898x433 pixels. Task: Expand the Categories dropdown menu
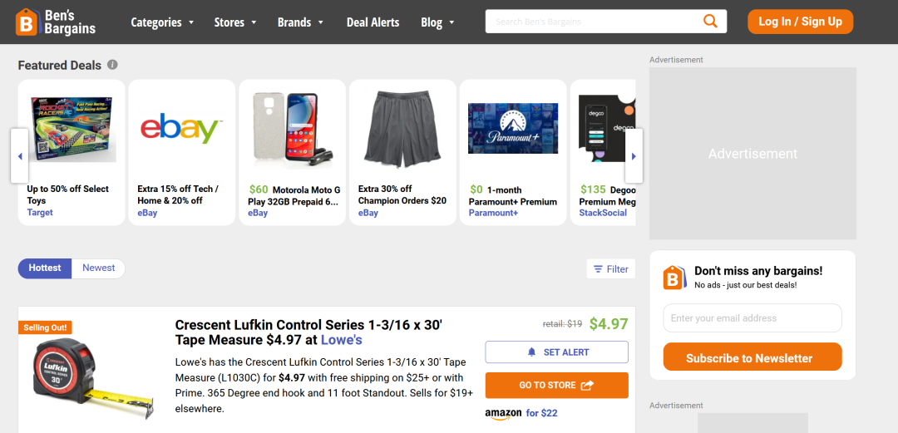(x=162, y=22)
